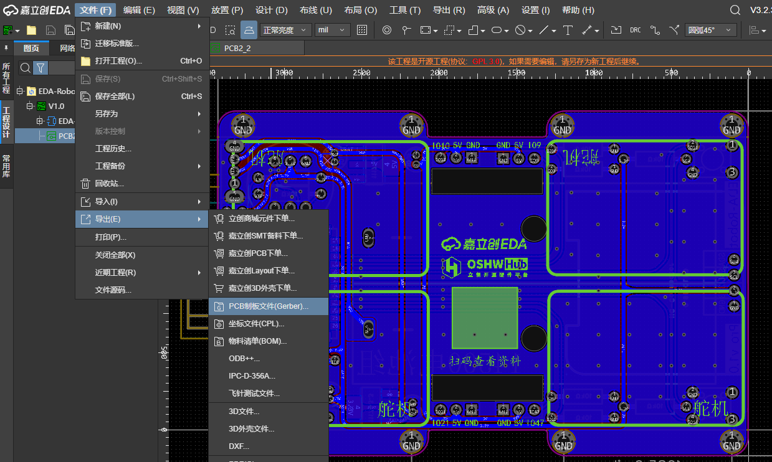Select the via placement tool in toolbar

tap(386, 30)
